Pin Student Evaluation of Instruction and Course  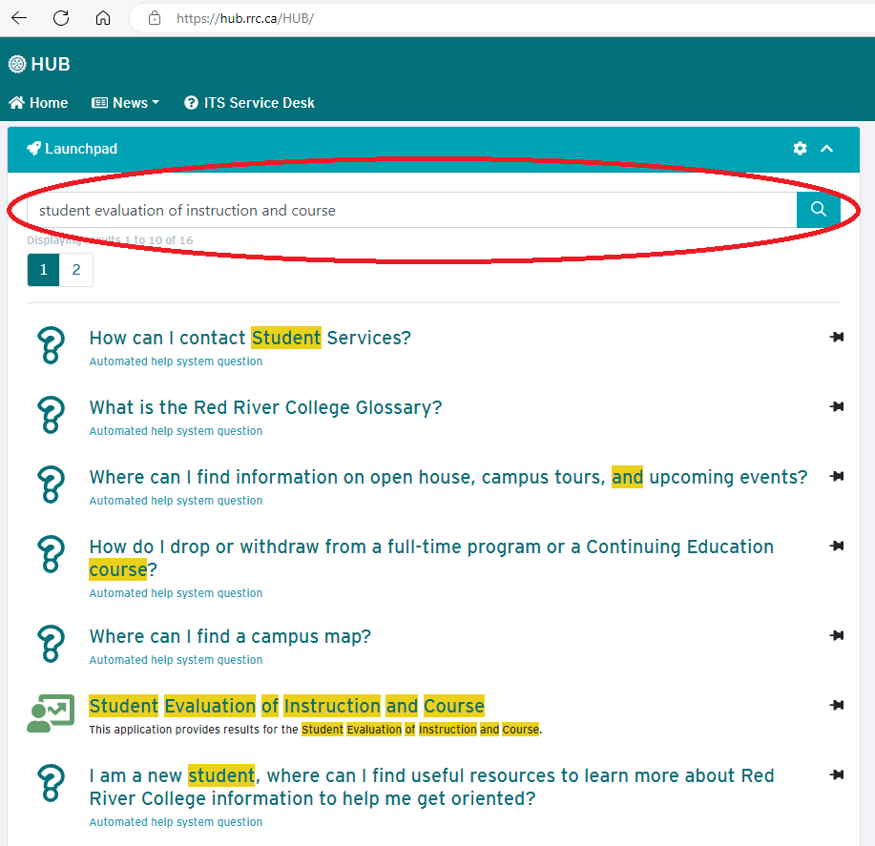(x=837, y=706)
